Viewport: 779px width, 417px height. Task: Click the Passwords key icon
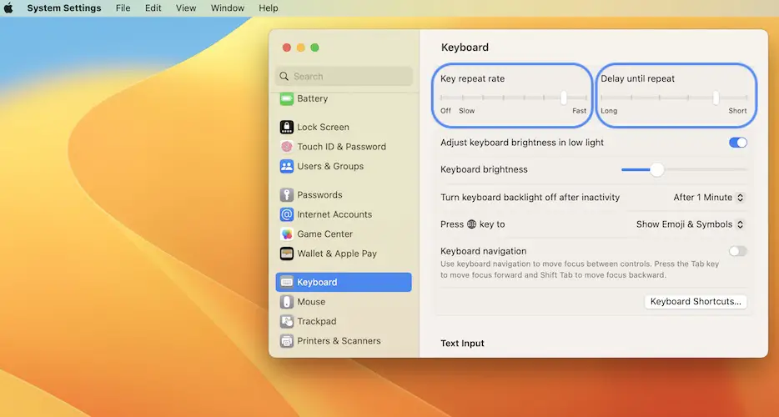(287, 195)
